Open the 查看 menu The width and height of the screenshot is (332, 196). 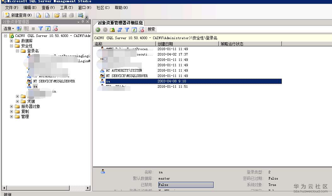48,8
